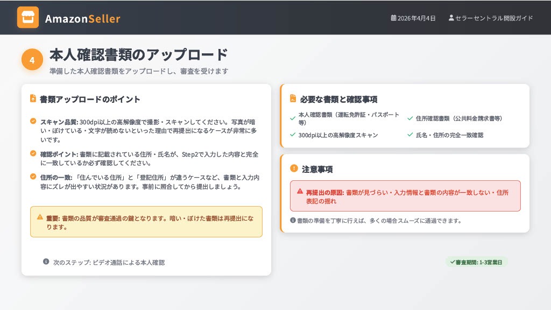Click the checkmark beside 住所確認書類（公共料金請求書等）
Screen dimensions: 551x310
(410, 118)
